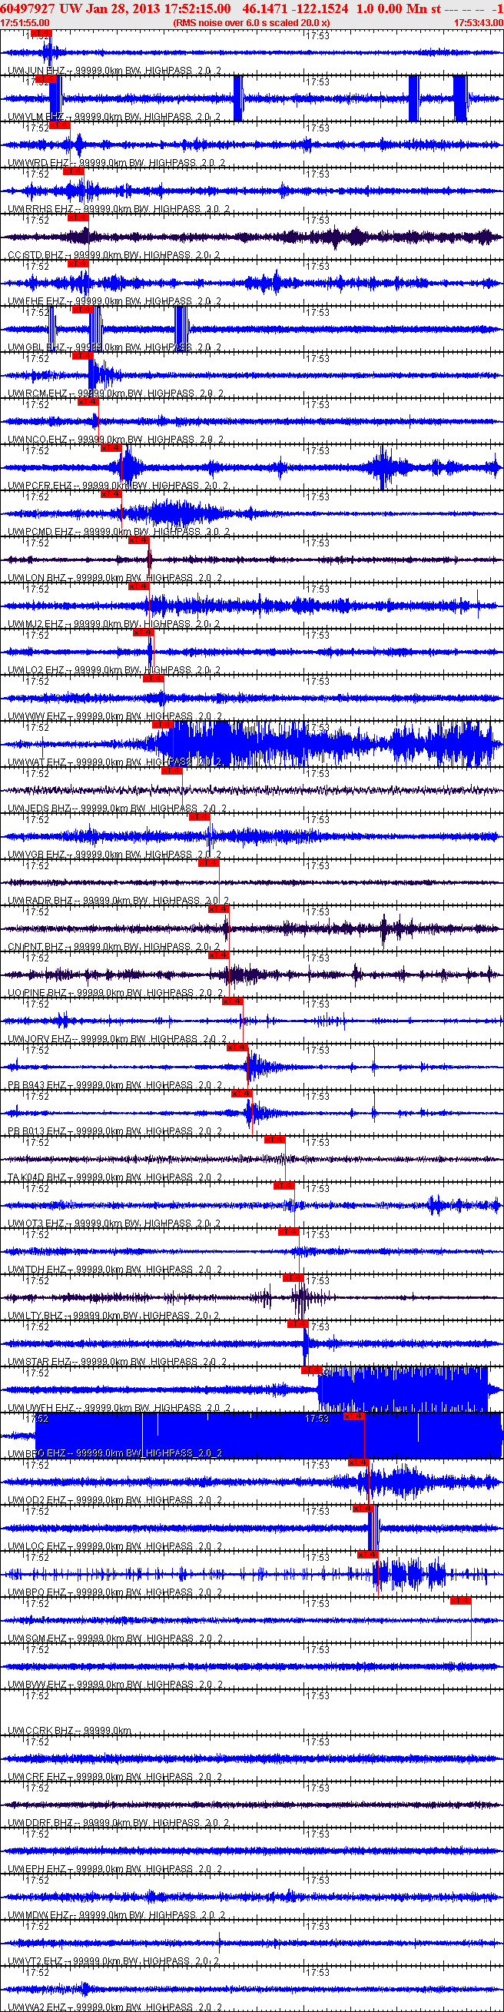
Task: Click the RMS noise scaling note in header
Action: [x=250, y=23]
